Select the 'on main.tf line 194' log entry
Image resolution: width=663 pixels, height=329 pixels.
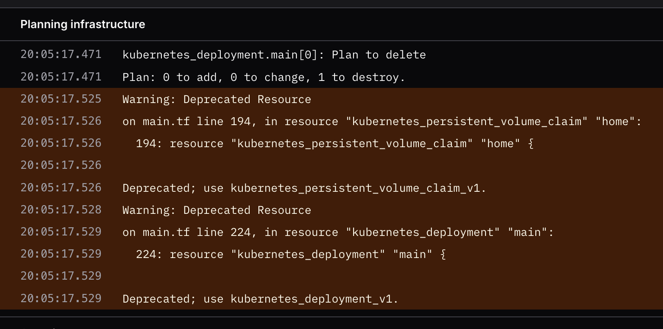(x=381, y=122)
